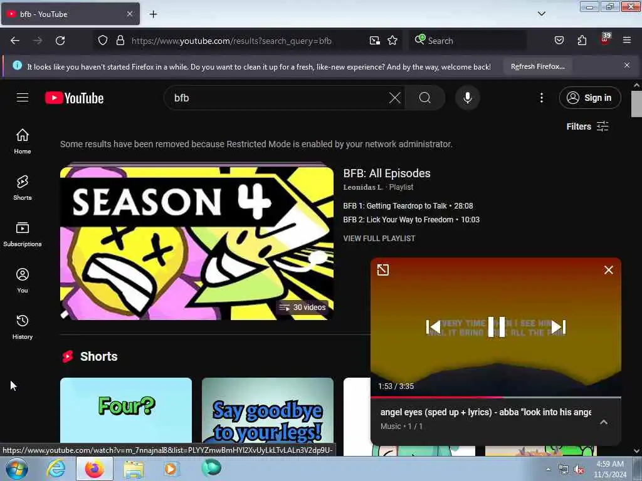Viewport: 642px width, 481px height.
Task: Save page to Pocket
Action: point(559,41)
